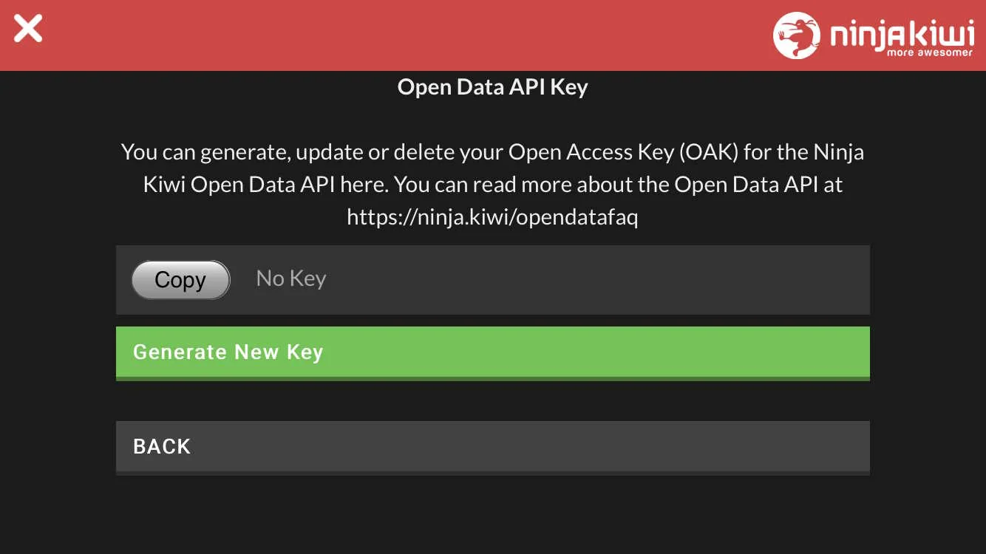This screenshot has height=554, width=986.
Task: Open the ninja.kiwi/opendatafaq link
Action: point(493,216)
